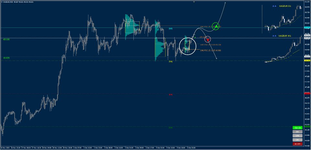Click the XAGEUR D1 label
The width and height of the screenshot is (311, 150).
click(285, 6)
